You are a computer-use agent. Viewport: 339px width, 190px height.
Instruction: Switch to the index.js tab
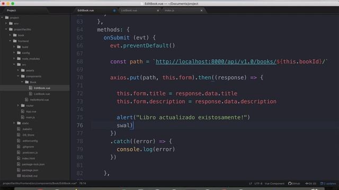point(169,11)
